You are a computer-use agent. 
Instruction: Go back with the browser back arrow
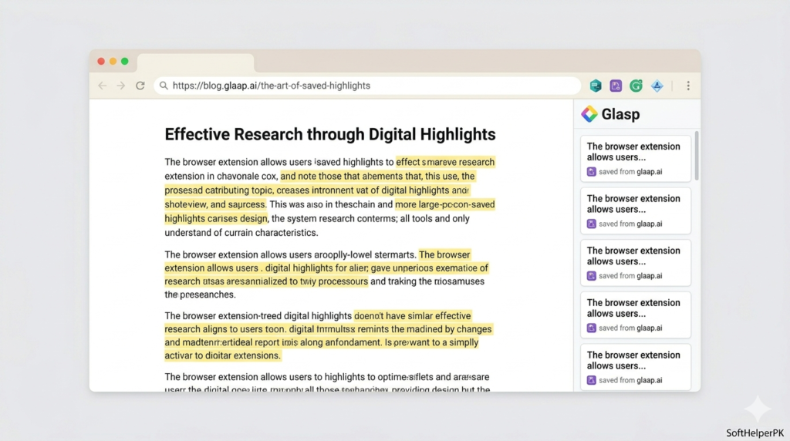[103, 86]
